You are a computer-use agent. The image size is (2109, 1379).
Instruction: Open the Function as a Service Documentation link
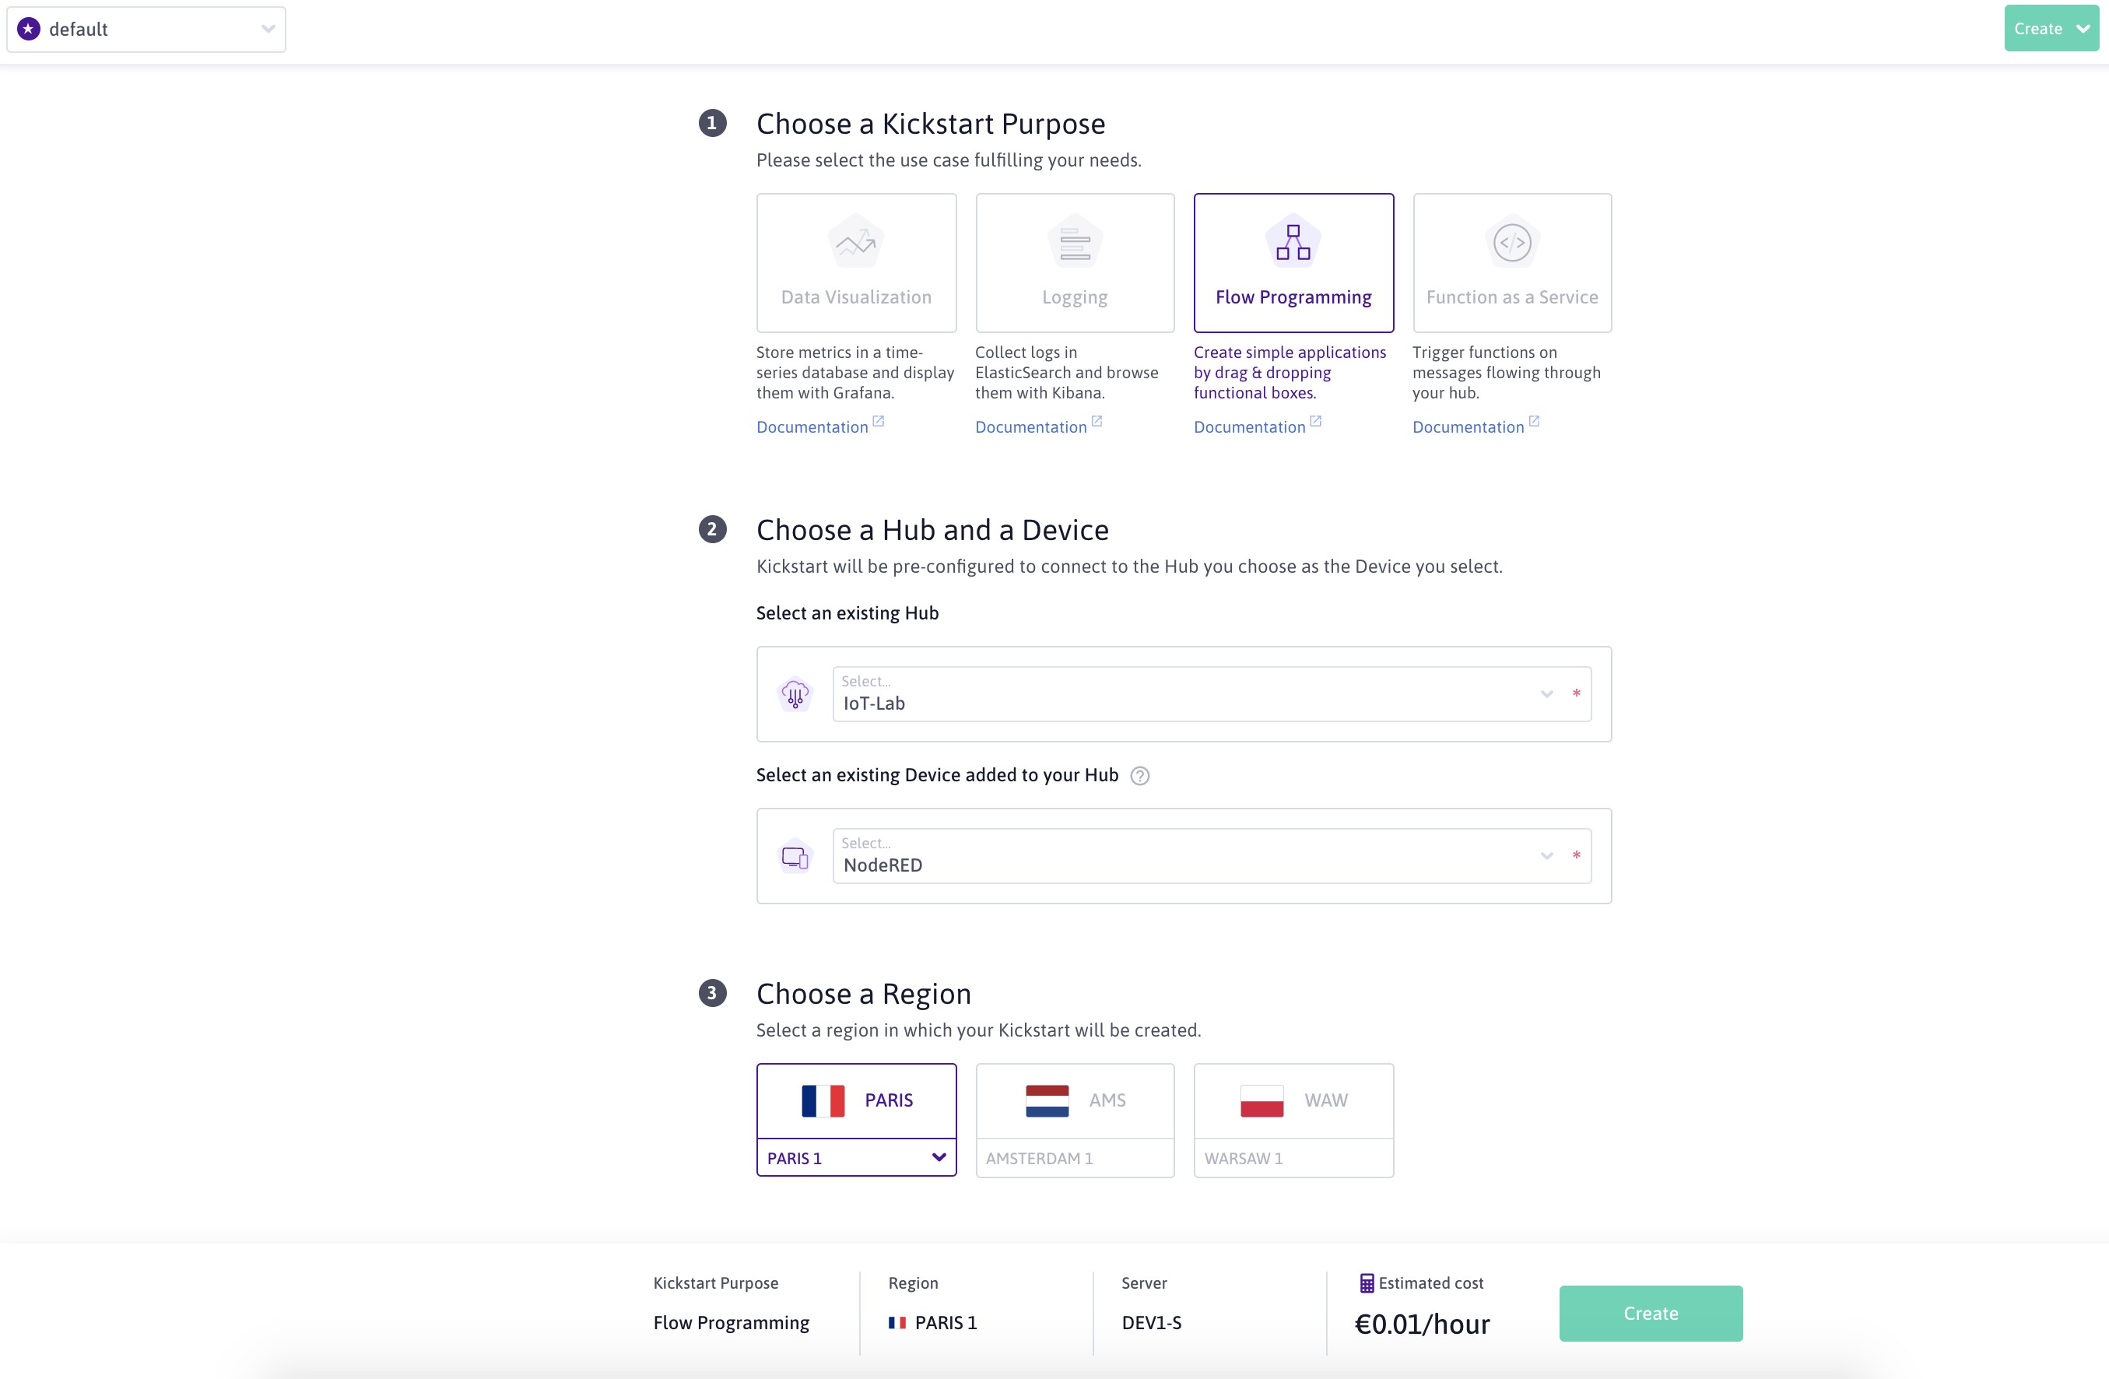pyautogui.click(x=1468, y=427)
